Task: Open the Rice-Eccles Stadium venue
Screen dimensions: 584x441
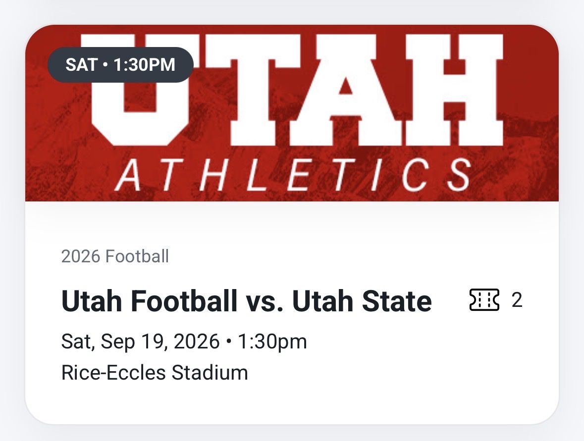Action: [x=155, y=373]
